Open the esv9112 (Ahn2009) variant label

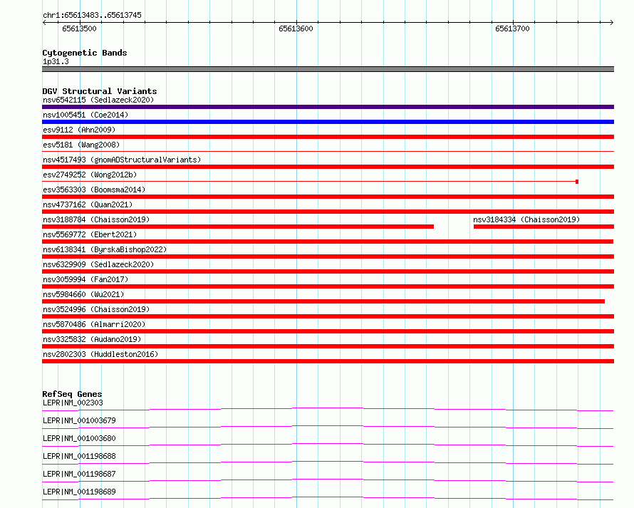pos(79,130)
